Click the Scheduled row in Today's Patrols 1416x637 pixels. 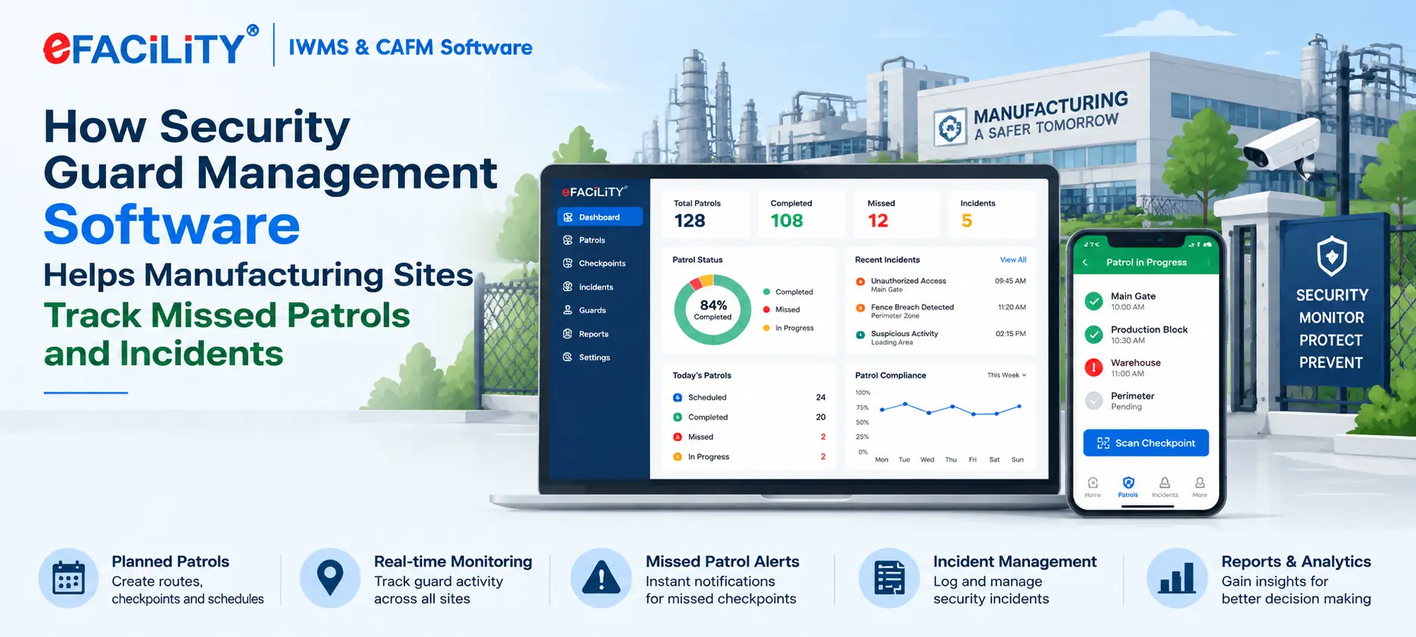749,398
